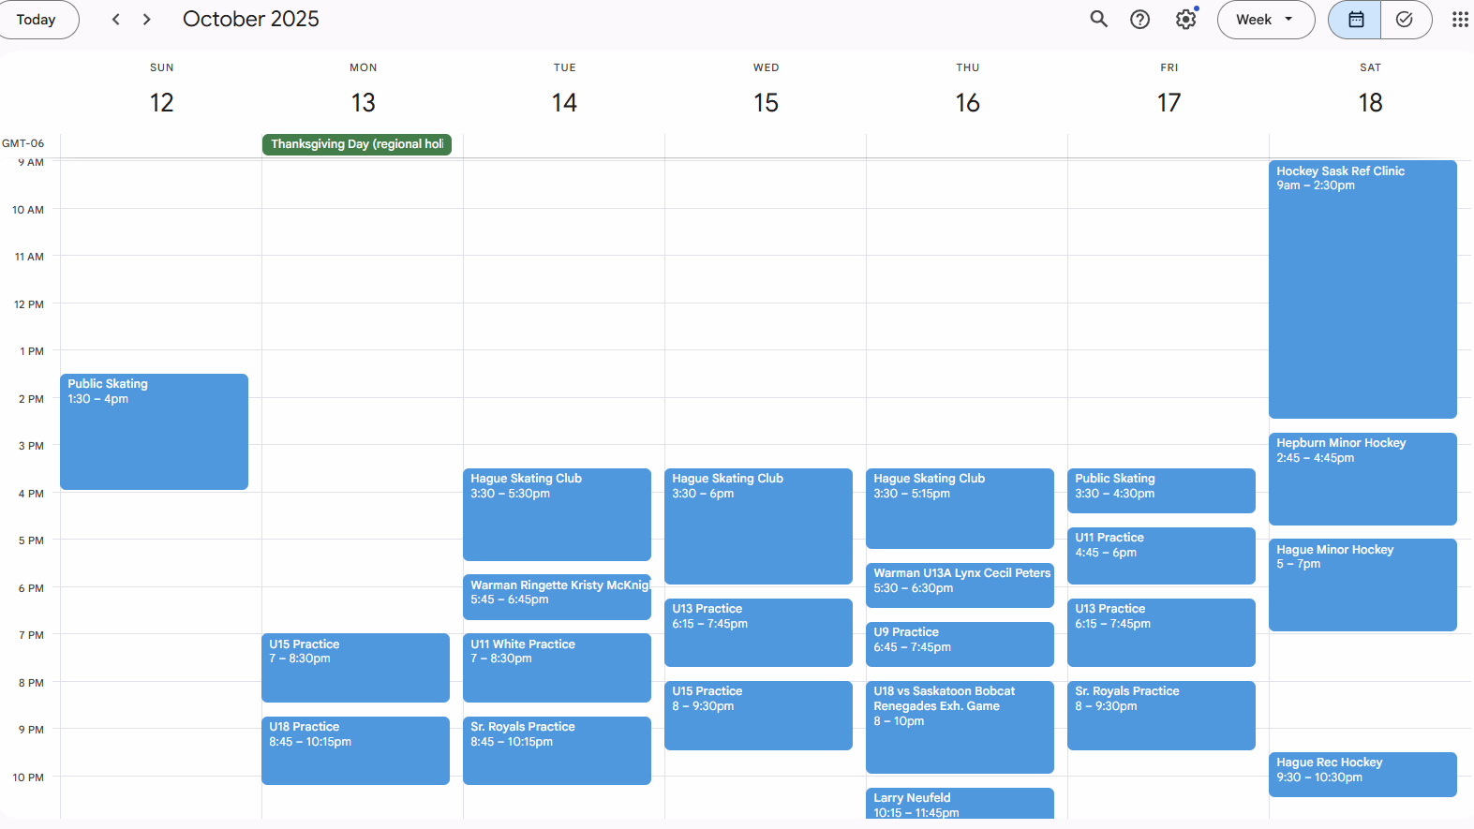Open Warman Ringette Kristy McKnight event

(557, 597)
